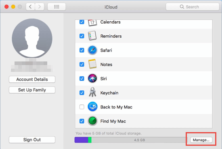Turn off the Siri checkbox
The width and height of the screenshot is (222, 149).
click(82, 78)
